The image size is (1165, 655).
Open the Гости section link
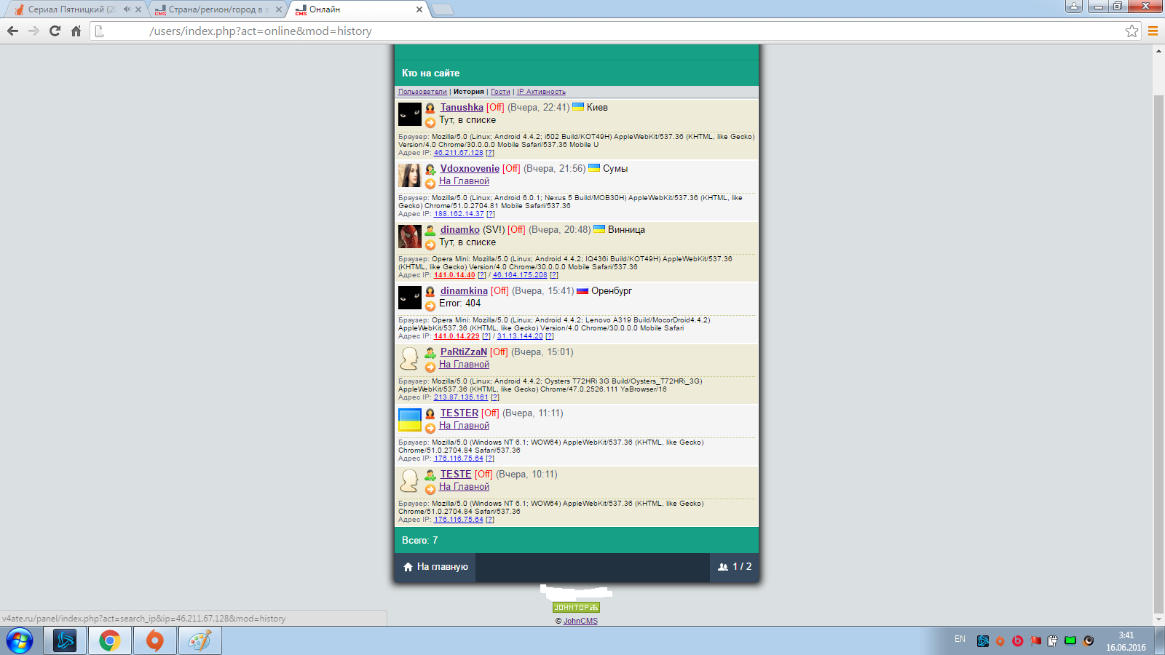pos(500,92)
